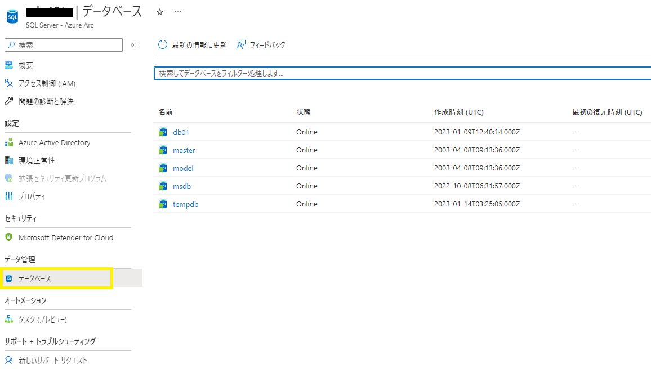Click the tempdb database icon
This screenshot has width=651, height=369.
coord(163,204)
